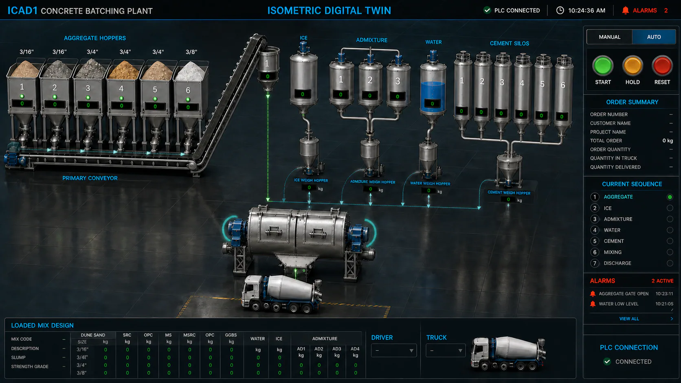
Task: Click the PRIMARY CONVEYOR label
Action: pyautogui.click(x=90, y=178)
